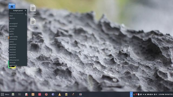Launch Firefox from the taskbar
This screenshot has width=173, height=97.
46,94
